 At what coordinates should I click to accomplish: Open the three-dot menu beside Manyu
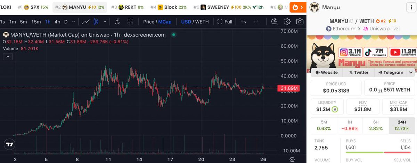click(411, 7)
